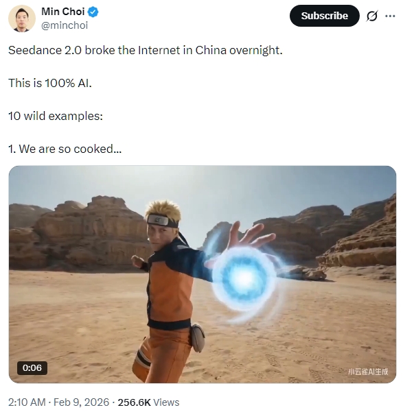This screenshot has height=412, width=403.
Task: Click the 0:06 video duration badge
Action: click(x=32, y=367)
